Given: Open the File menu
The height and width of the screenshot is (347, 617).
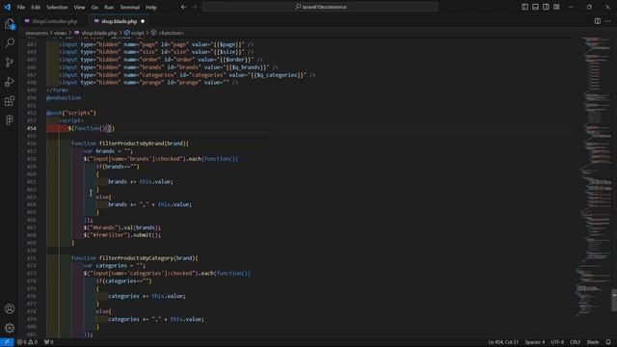Looking at the screenshot, I should click(21, 7).
